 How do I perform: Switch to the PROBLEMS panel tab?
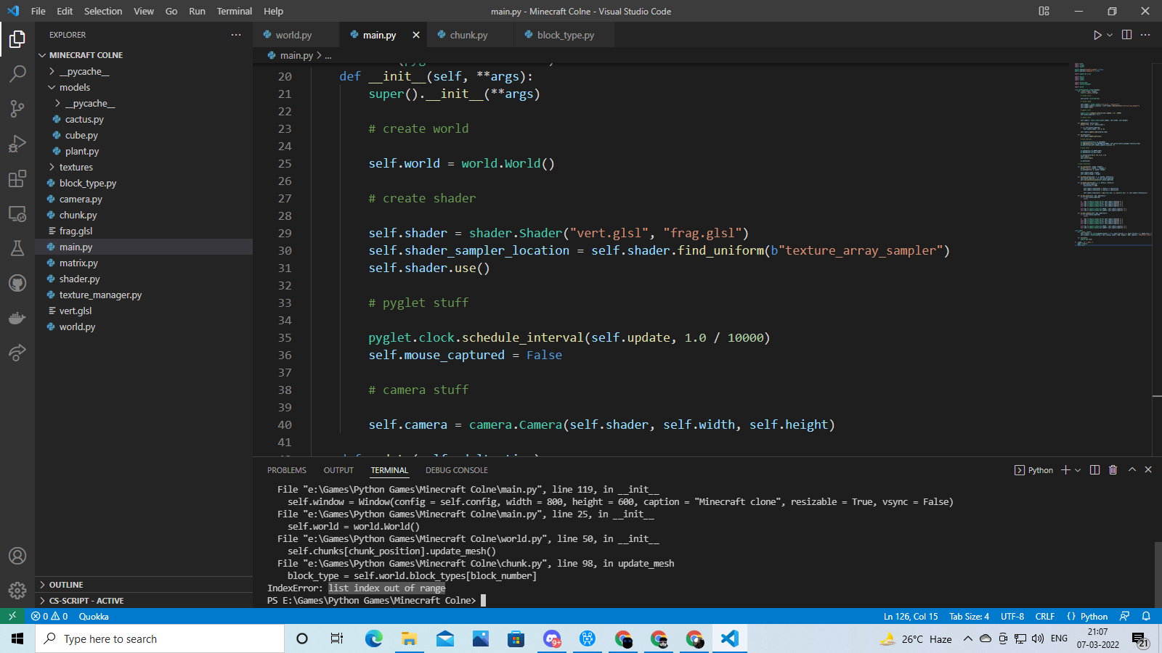pos(287,470)
